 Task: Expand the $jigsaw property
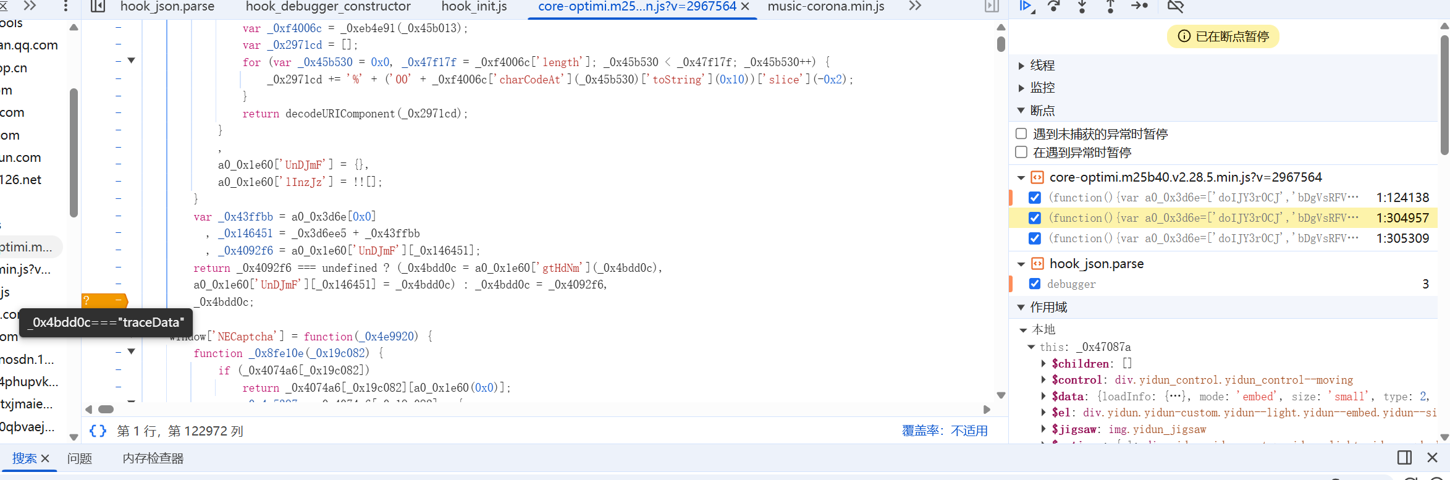point(1044,429)
